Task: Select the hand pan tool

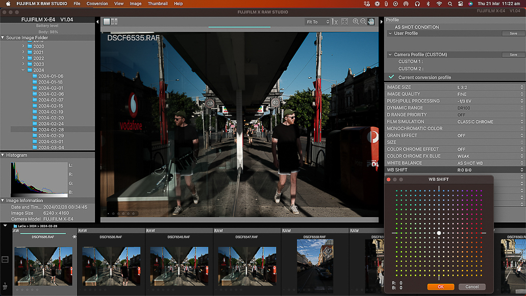Action: [371, 21]
